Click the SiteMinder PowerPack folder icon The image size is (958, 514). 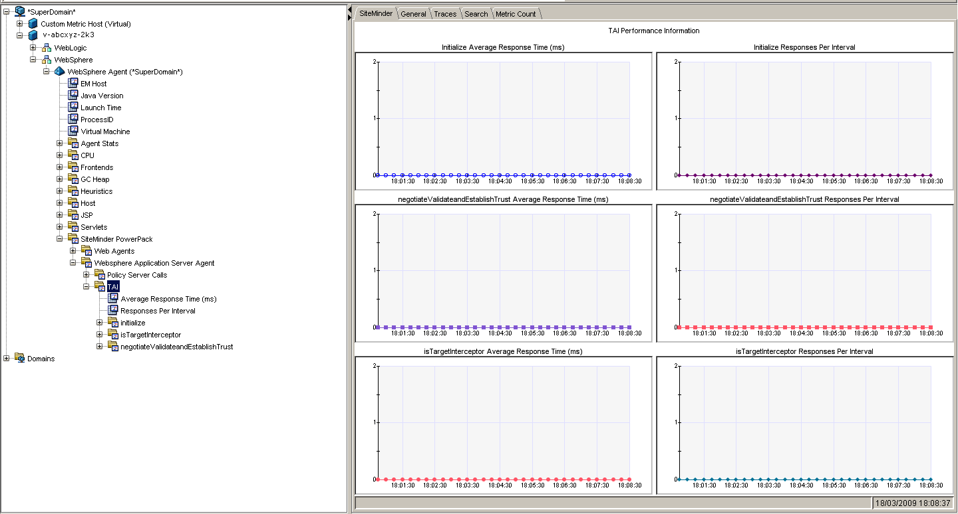click(x=73, y=238)
